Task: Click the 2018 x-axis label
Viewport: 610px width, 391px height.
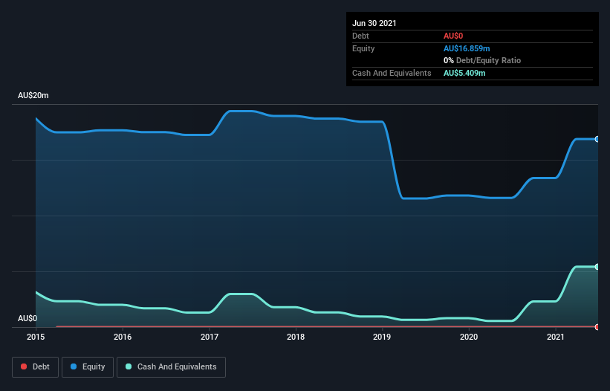Action: [x=296, y=337]
